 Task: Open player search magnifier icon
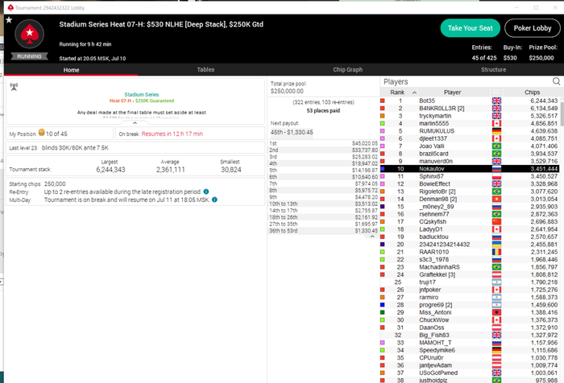pyautogui.click(x=556, y=81)
